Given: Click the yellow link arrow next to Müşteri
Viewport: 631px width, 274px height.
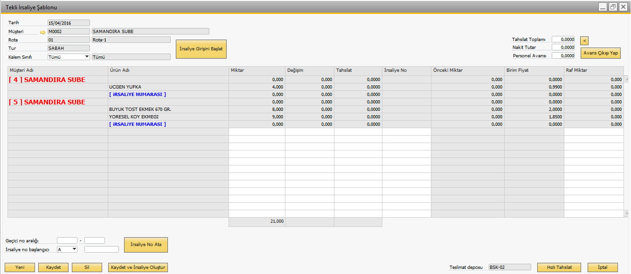Looking at the screenshot, I should pos(43,32).
